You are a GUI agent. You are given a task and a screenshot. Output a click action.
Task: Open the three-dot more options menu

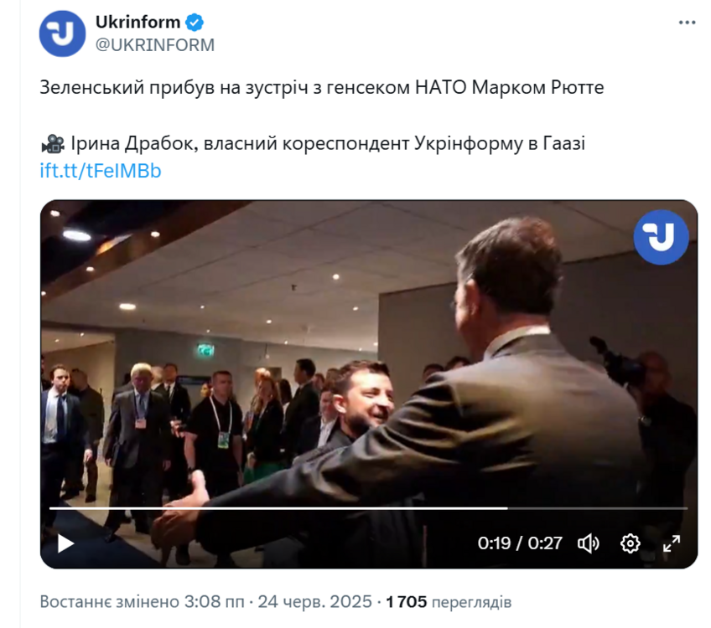tap(687, 23)
